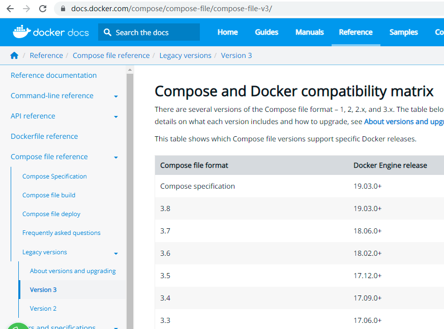Image resolution: width=444 pixels, height=329 pixels.
Task: Focus the Search the docs field
Action: tap(149, 32)
